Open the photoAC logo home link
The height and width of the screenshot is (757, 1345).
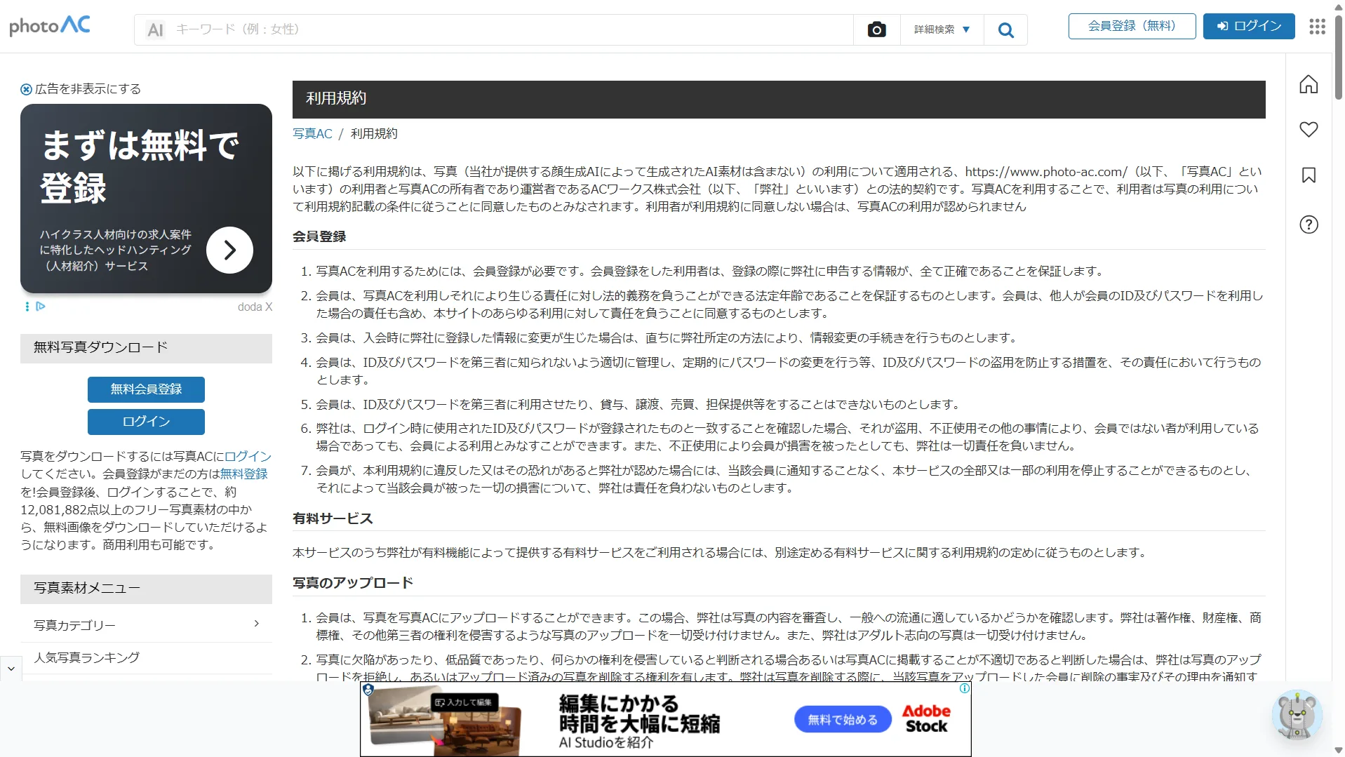coord(50,26)
